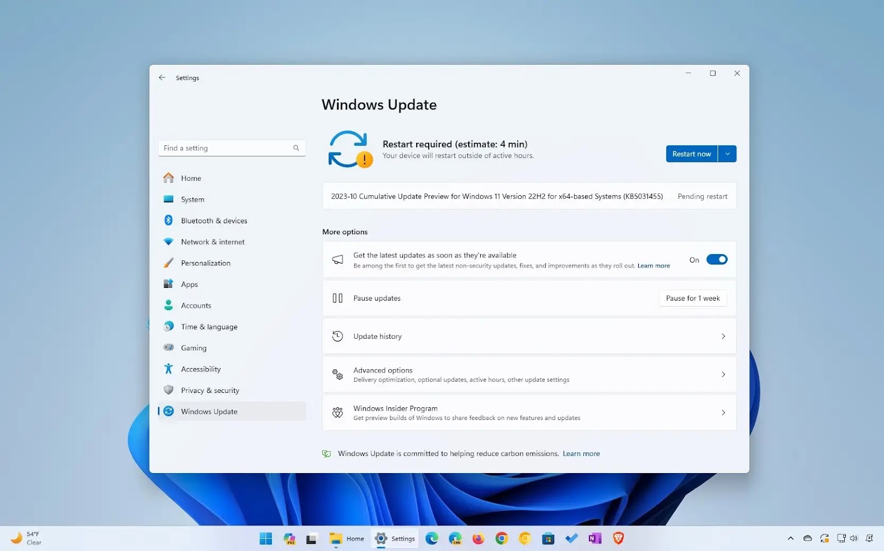884x551 pixels.
Task: Open Update history chevron
Action: 723,336
